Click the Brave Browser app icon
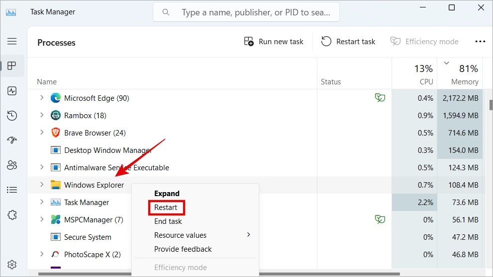The height and width of the screenshot is (277, 493). 56,133
